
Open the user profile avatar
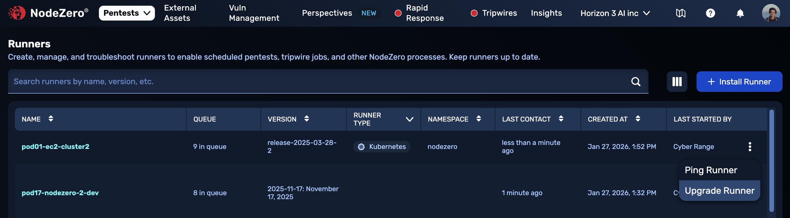[771, 13]
